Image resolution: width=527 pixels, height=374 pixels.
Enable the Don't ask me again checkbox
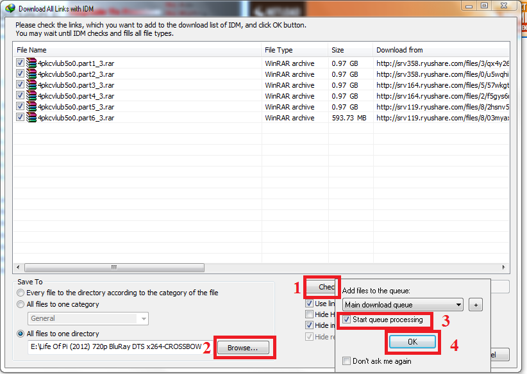pyautogui.click(x=346, y=361)
